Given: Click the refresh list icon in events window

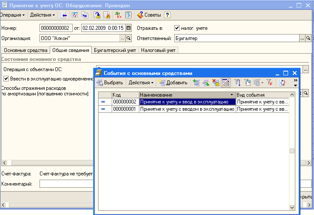Looking at the screenshot, I should (282, 83).
